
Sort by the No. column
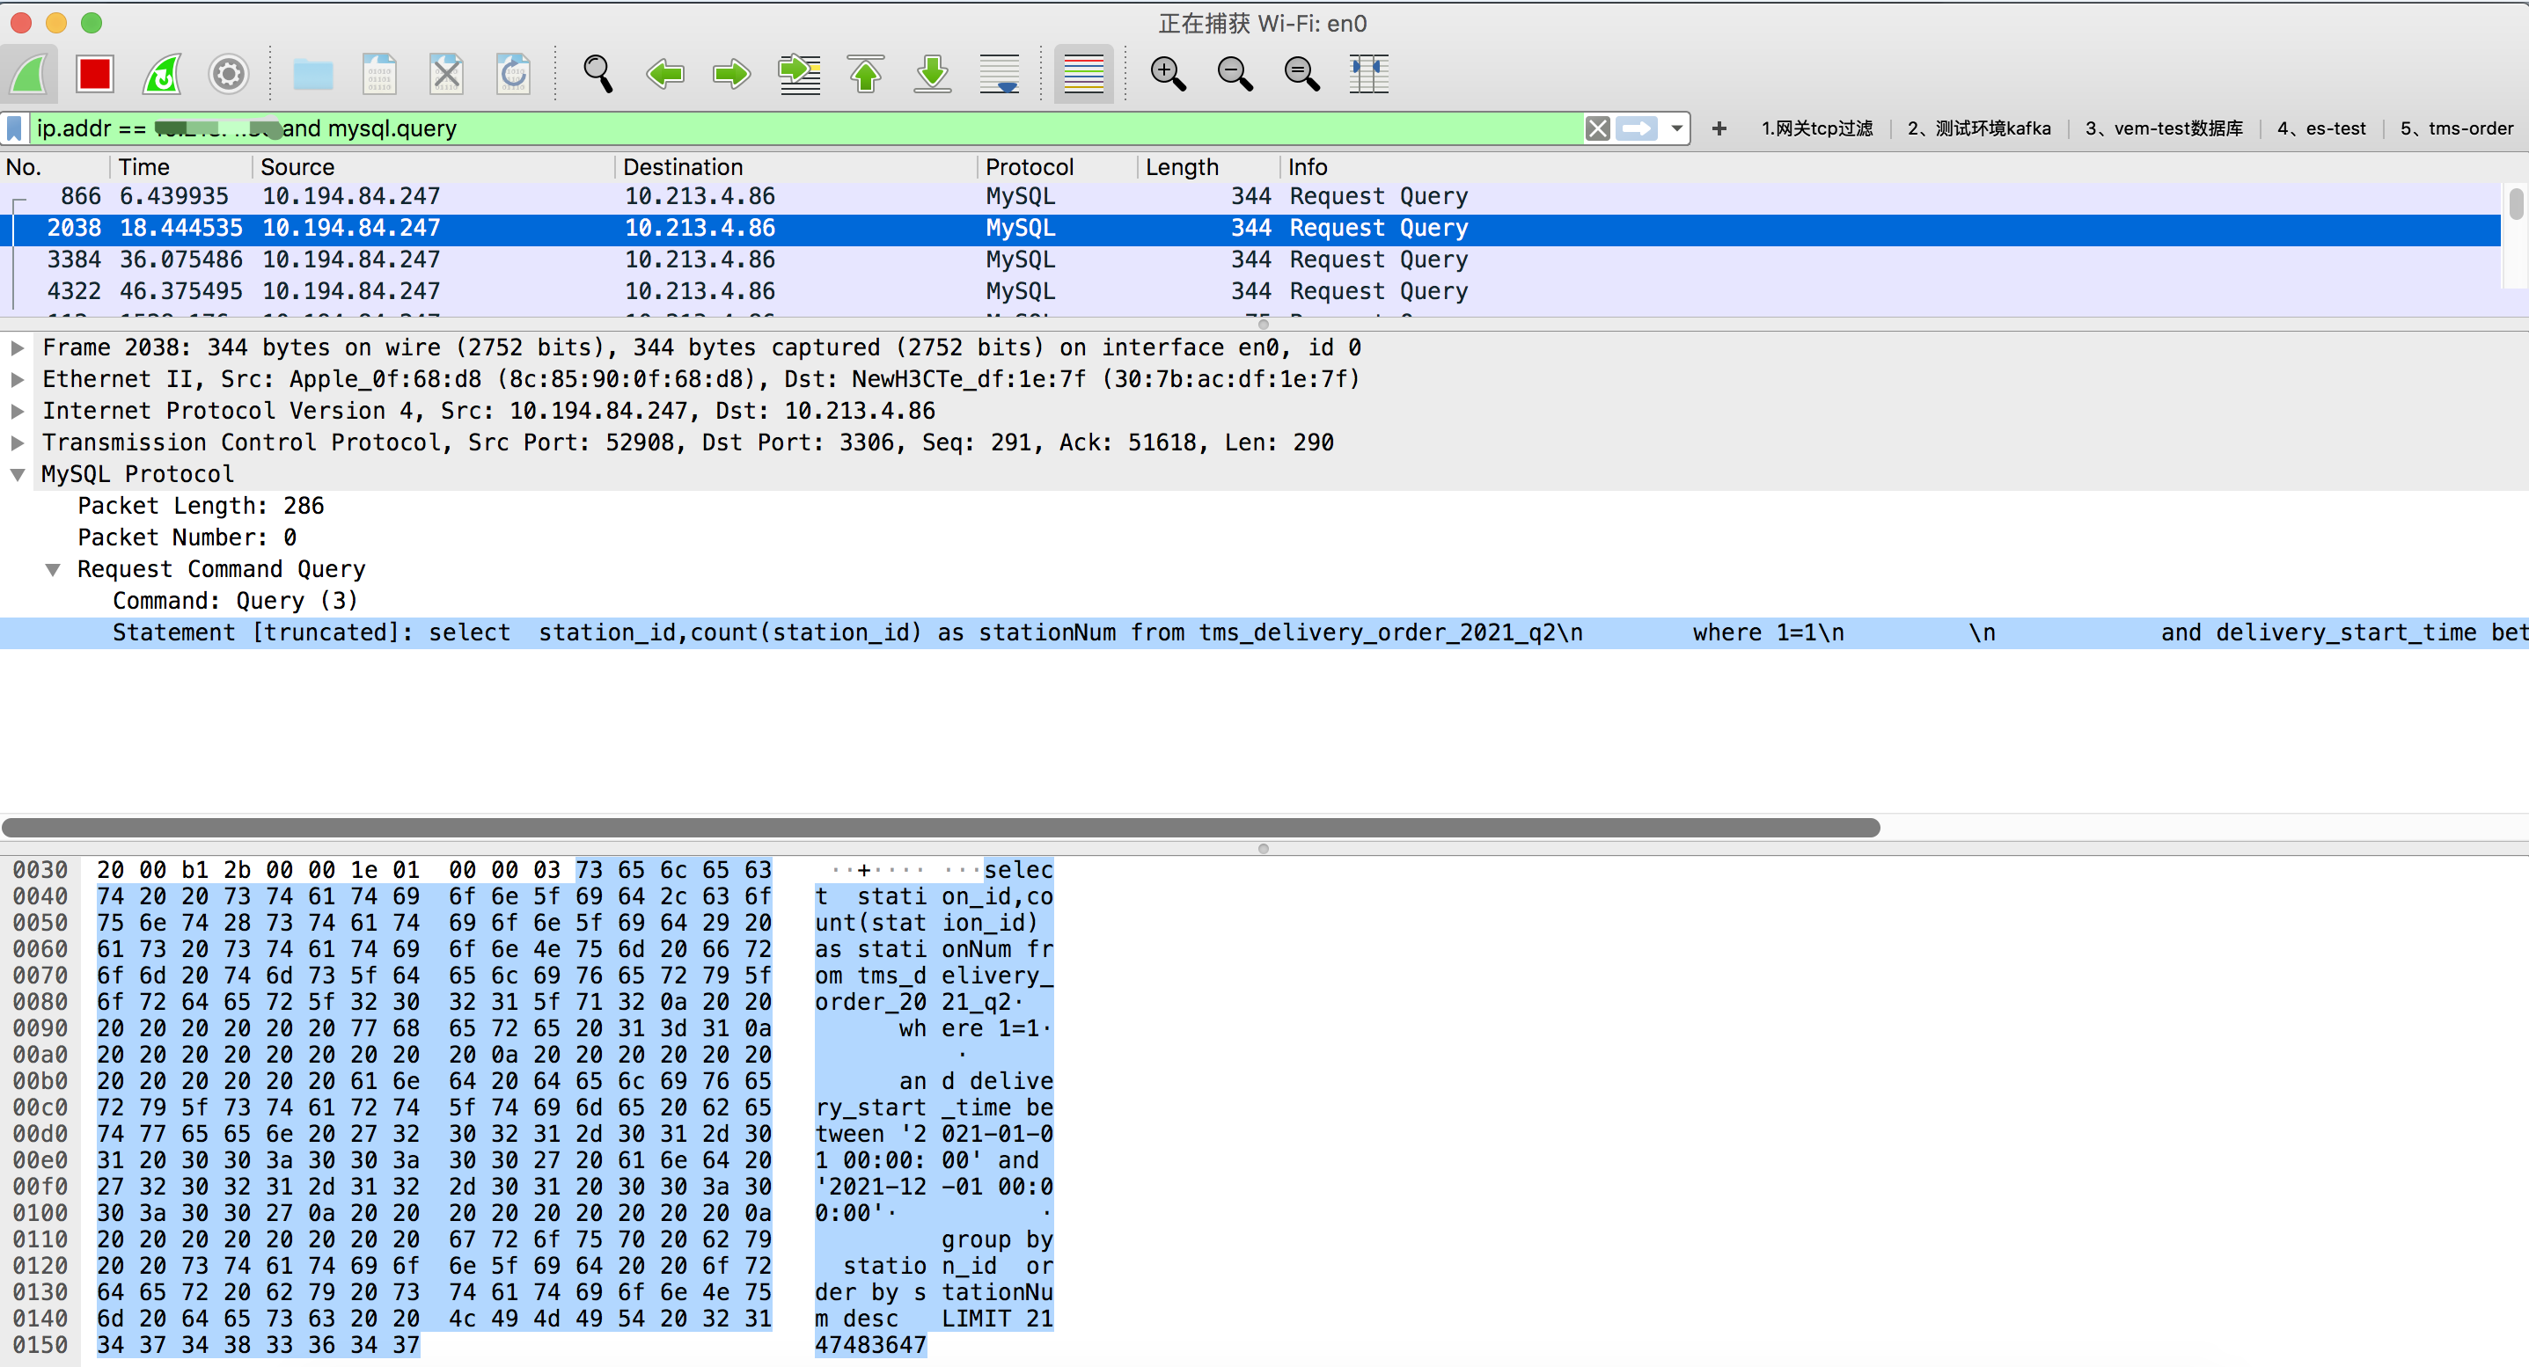pos(55,167)
